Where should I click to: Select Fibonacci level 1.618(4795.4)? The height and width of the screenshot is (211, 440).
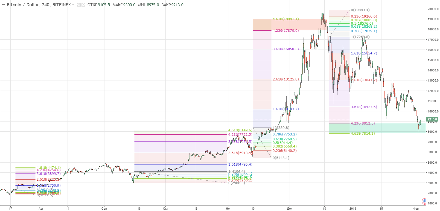coord(240,164)
